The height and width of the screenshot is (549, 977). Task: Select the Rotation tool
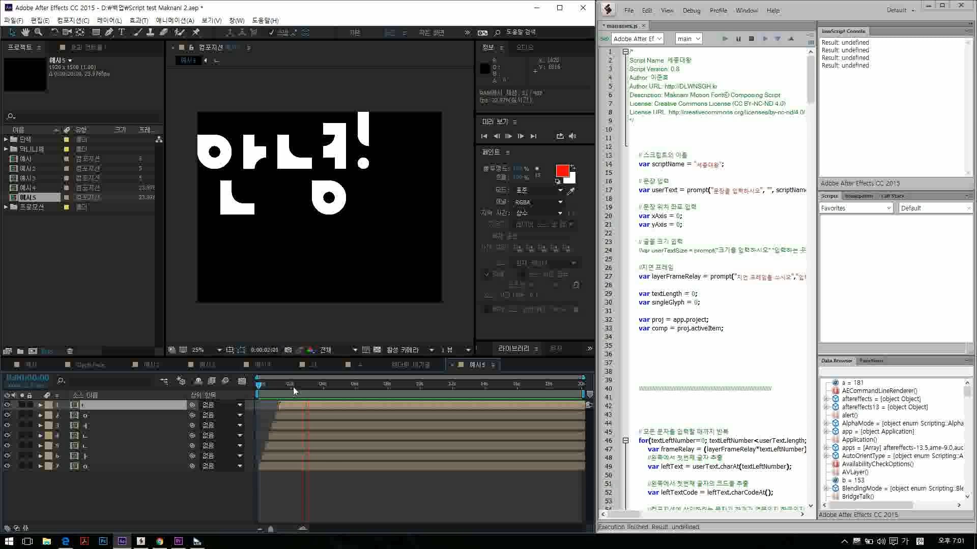coord(54,32)
